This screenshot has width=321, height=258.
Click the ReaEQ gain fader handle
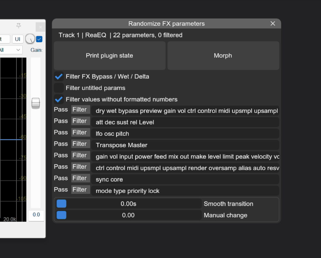pyautogui.click(x=36, y=103)
